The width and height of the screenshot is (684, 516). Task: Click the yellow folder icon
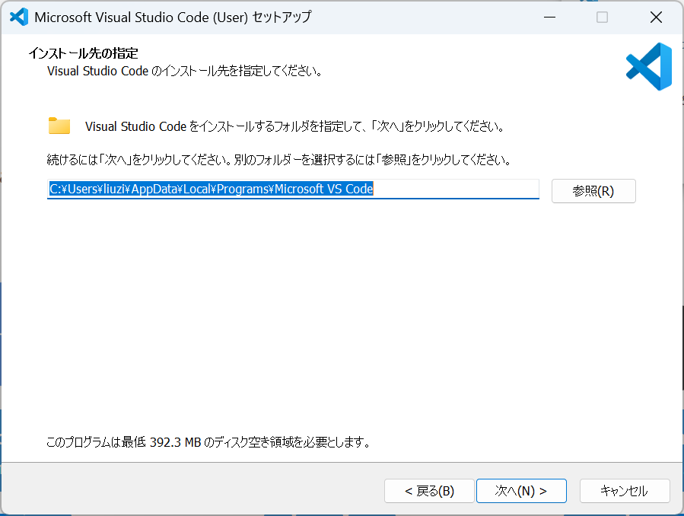click(59, 126)
